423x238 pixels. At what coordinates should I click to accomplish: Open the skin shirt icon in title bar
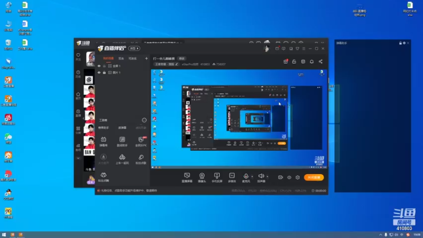pos(297,49)
